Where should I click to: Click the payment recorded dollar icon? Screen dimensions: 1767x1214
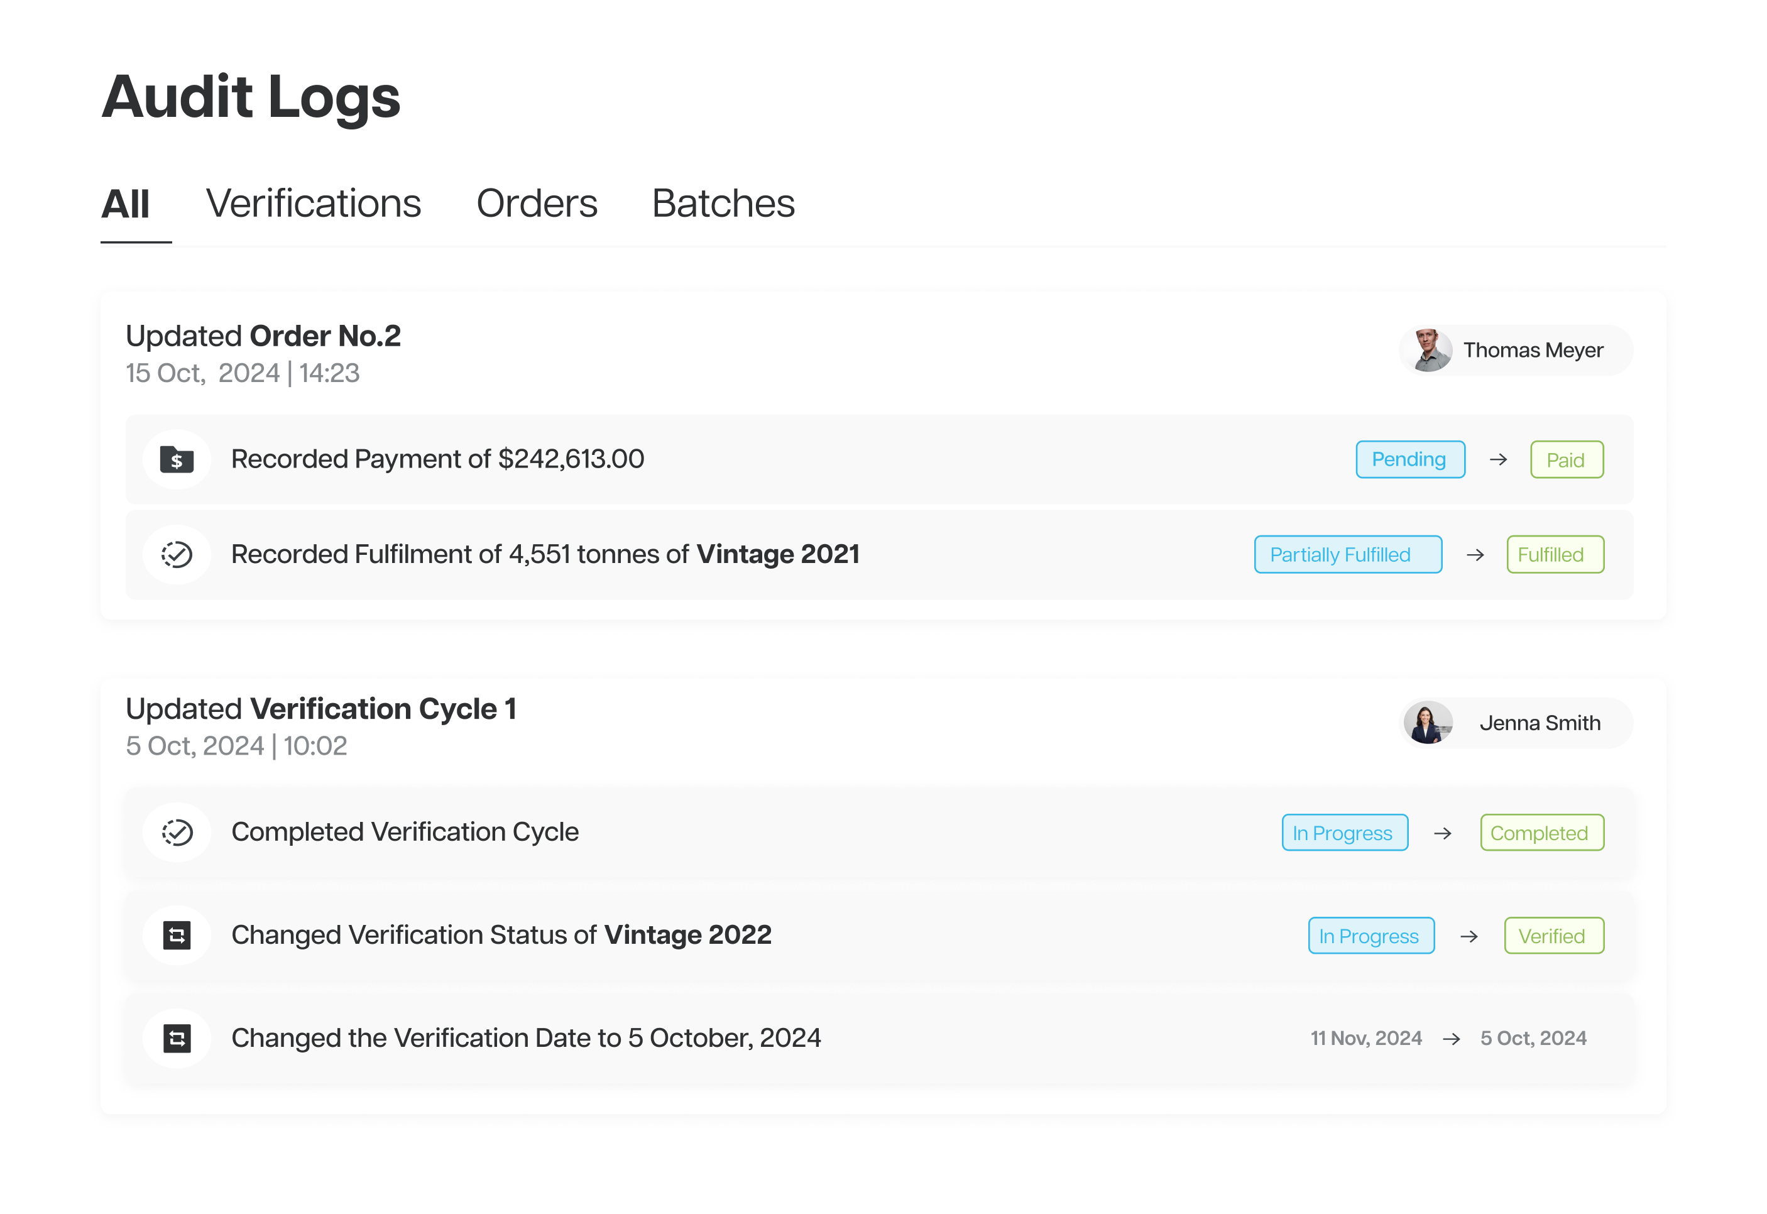(177, 459)
